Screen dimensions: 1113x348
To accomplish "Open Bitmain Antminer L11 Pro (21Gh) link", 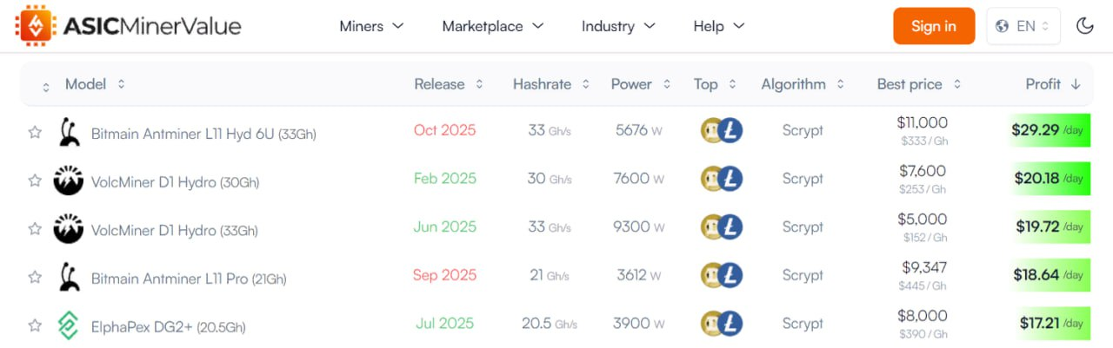I will [x=189, y=279].
